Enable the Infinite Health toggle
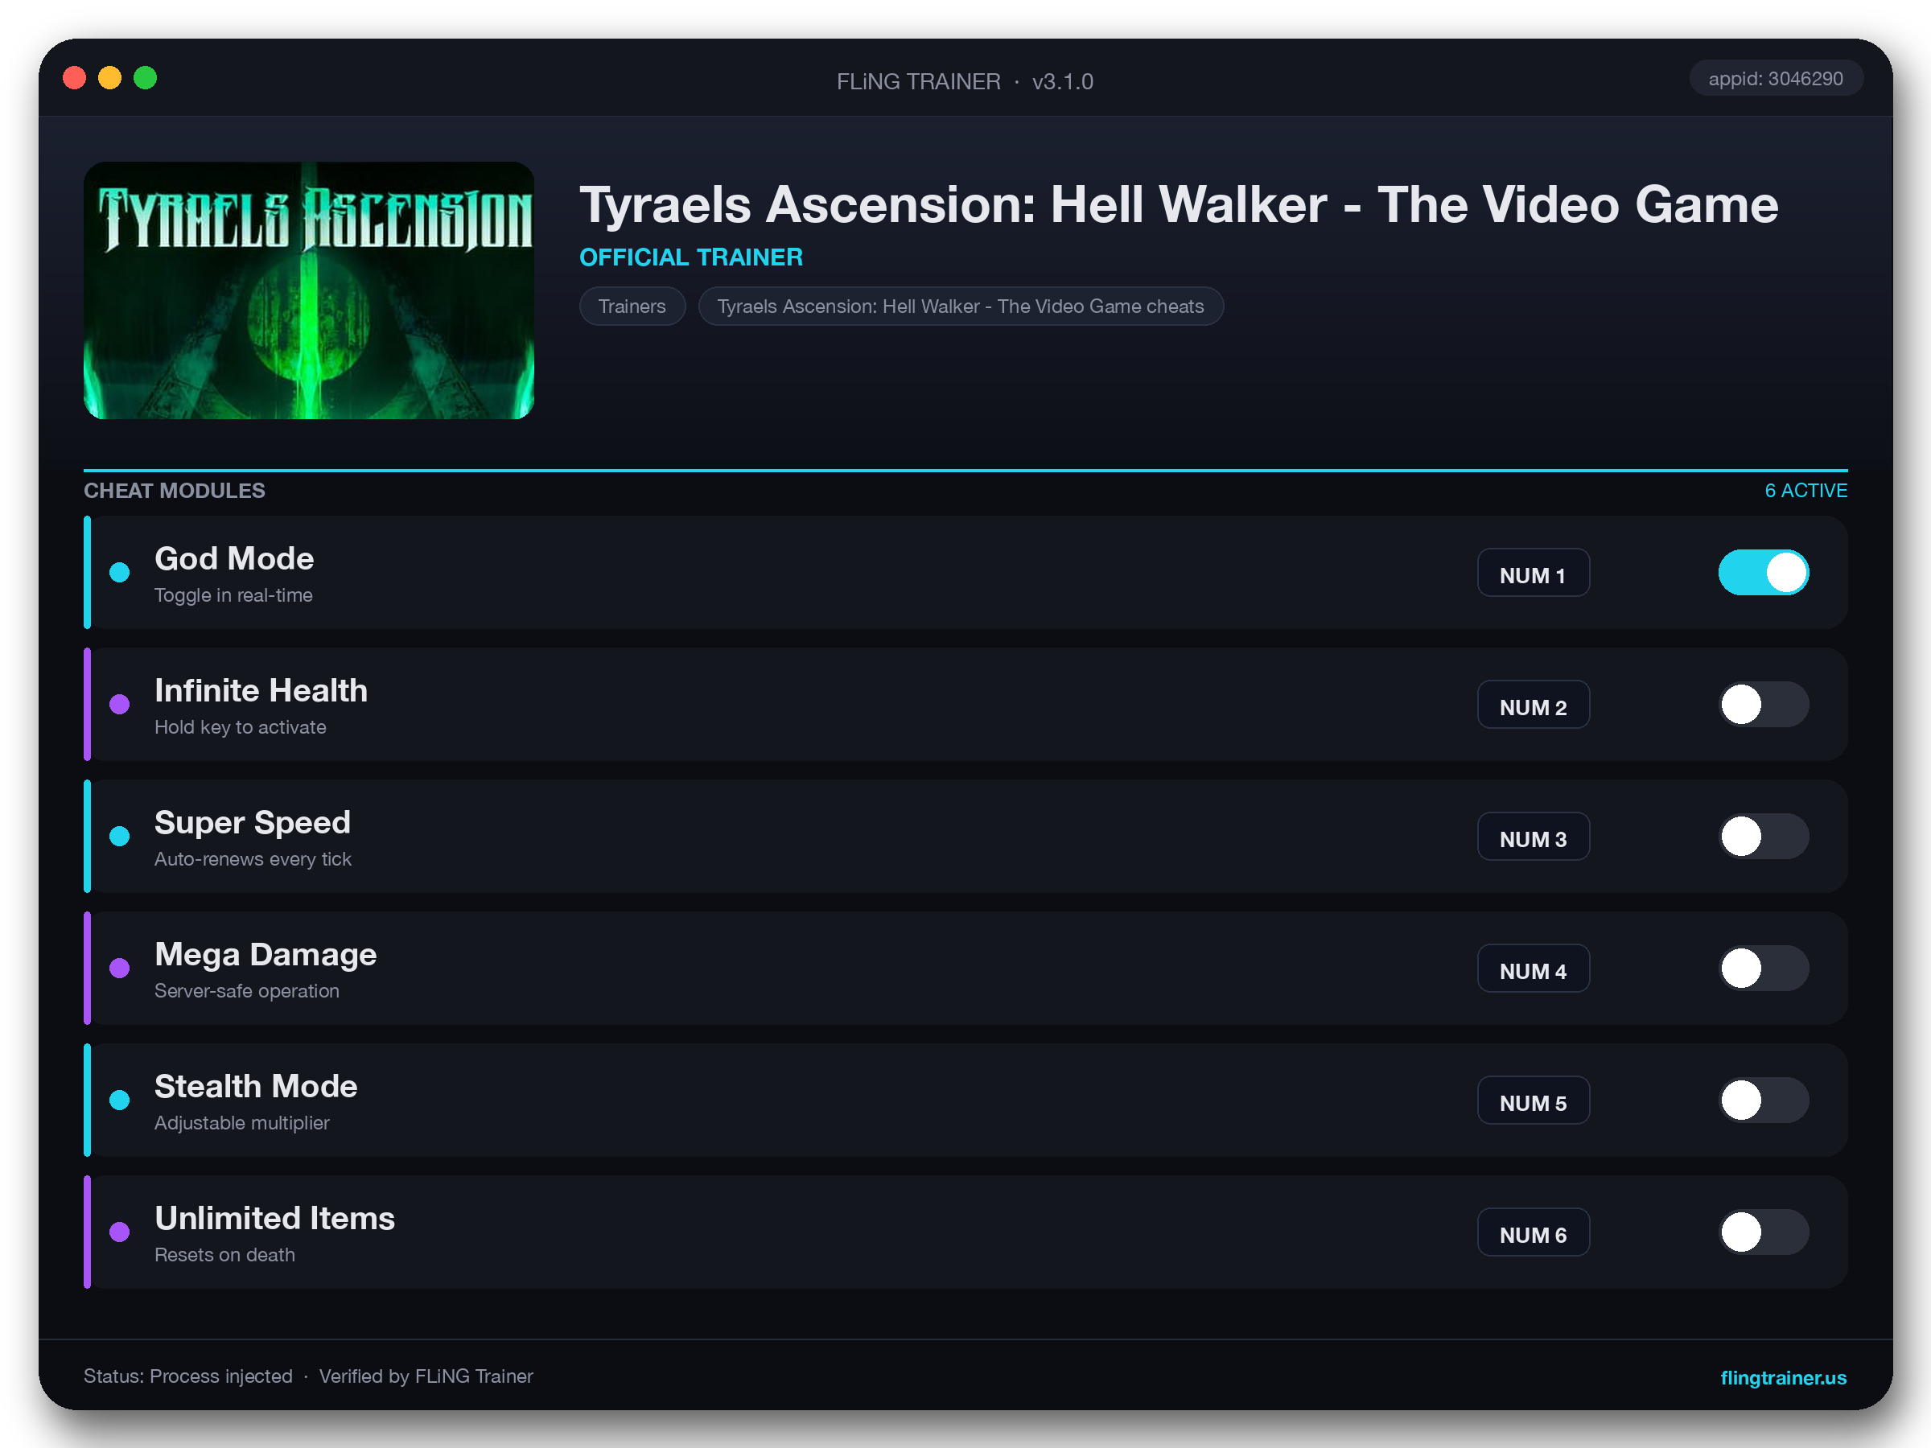Viewport: 1931px width, 1448px height. pyautogui.click(x=1764, y=705)
